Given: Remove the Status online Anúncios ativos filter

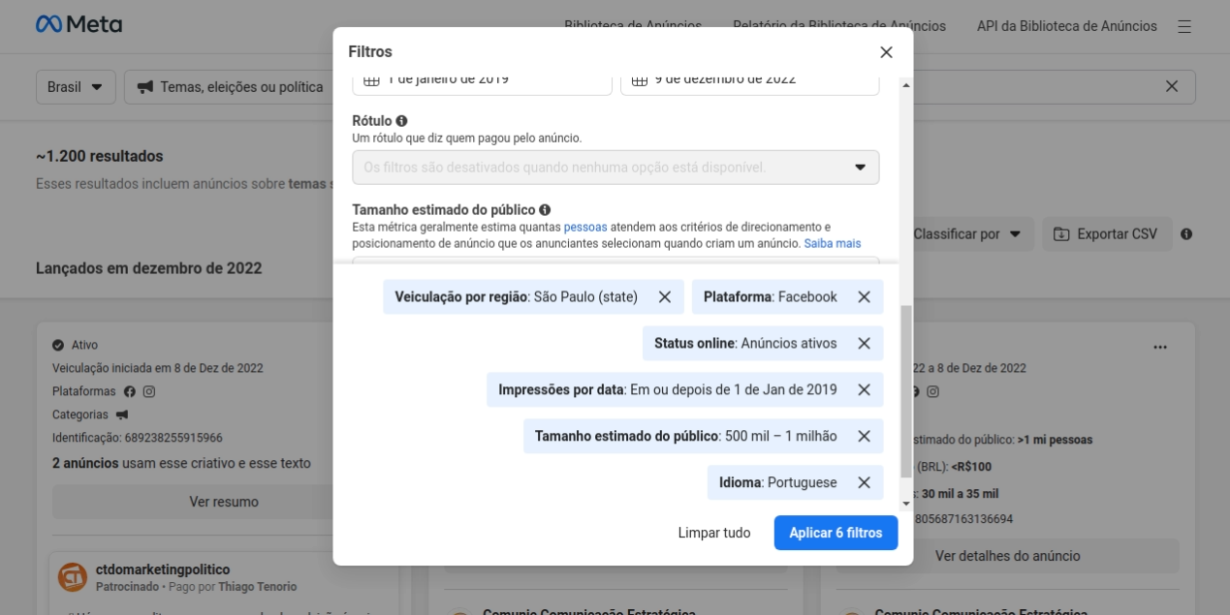Looking at the screenshot, I should (x=864, y=344).
